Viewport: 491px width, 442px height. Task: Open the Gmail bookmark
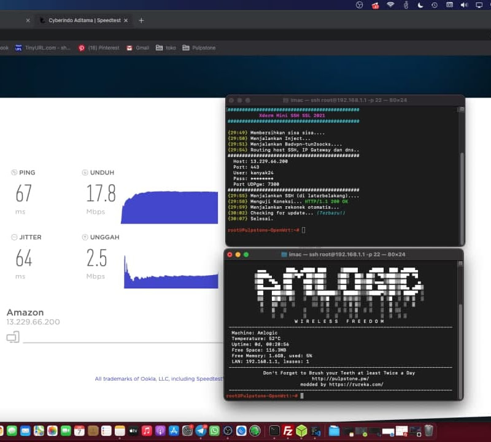point(137,48)
